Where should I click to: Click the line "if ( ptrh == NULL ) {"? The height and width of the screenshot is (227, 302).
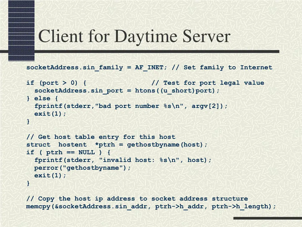68,153
